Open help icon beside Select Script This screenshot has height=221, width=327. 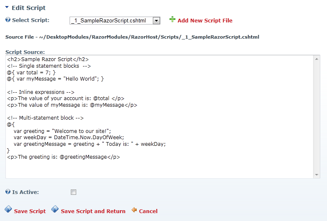point(8,20)
